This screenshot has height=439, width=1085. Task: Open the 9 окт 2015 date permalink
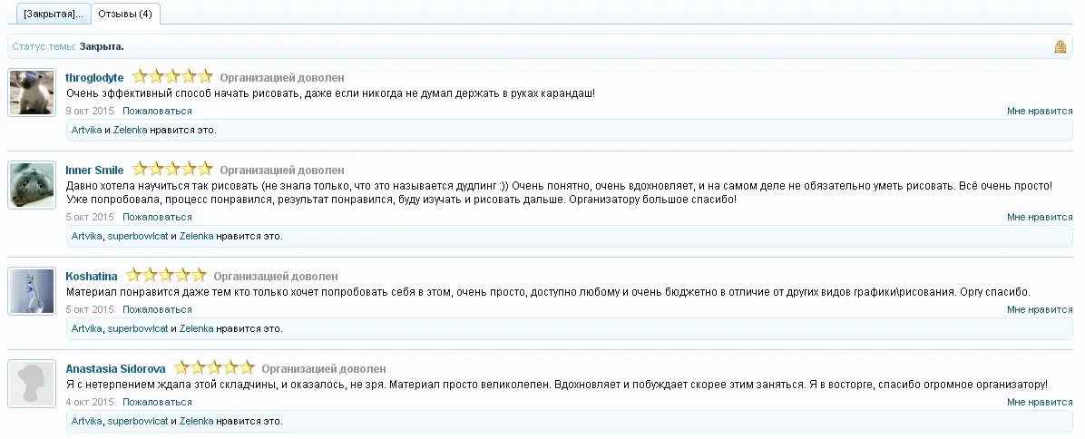coord(90,111)
